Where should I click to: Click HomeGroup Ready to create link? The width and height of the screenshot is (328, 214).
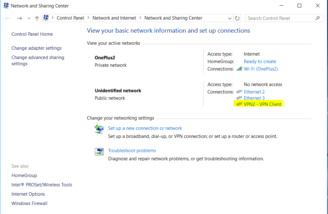[260, 61]
